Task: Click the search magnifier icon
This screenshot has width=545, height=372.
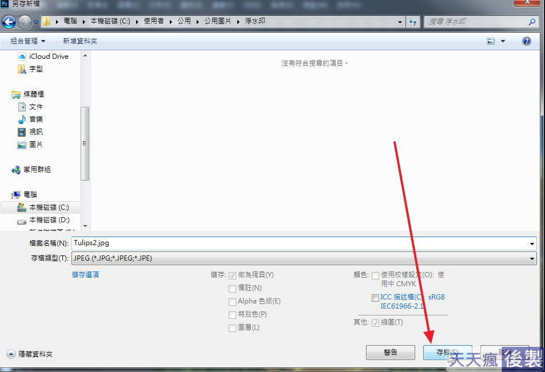Action: coord(532,22)
